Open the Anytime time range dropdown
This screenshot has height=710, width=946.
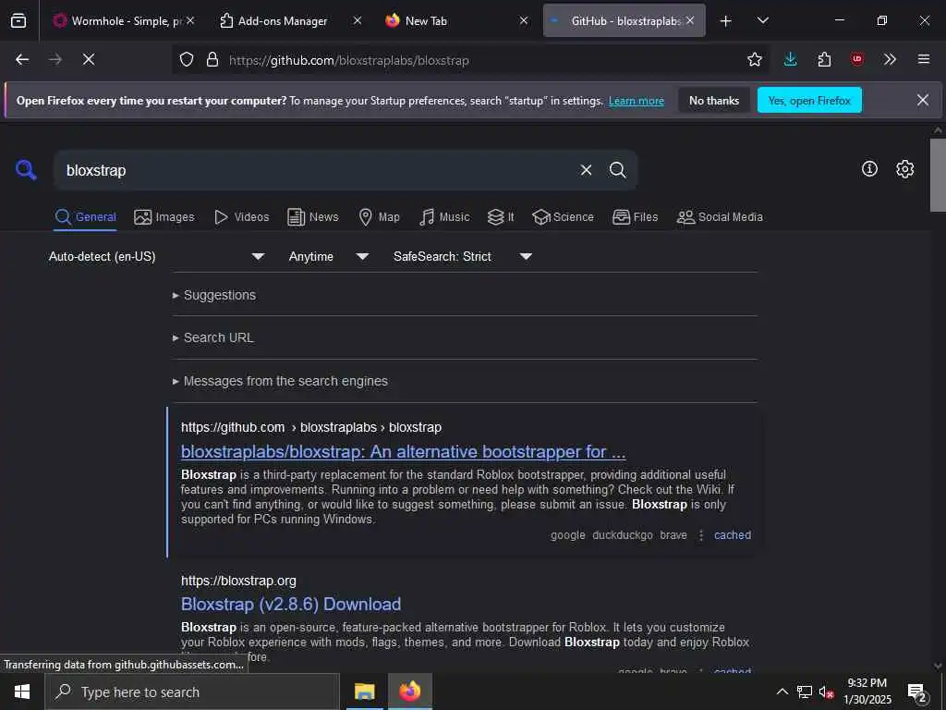329,257
